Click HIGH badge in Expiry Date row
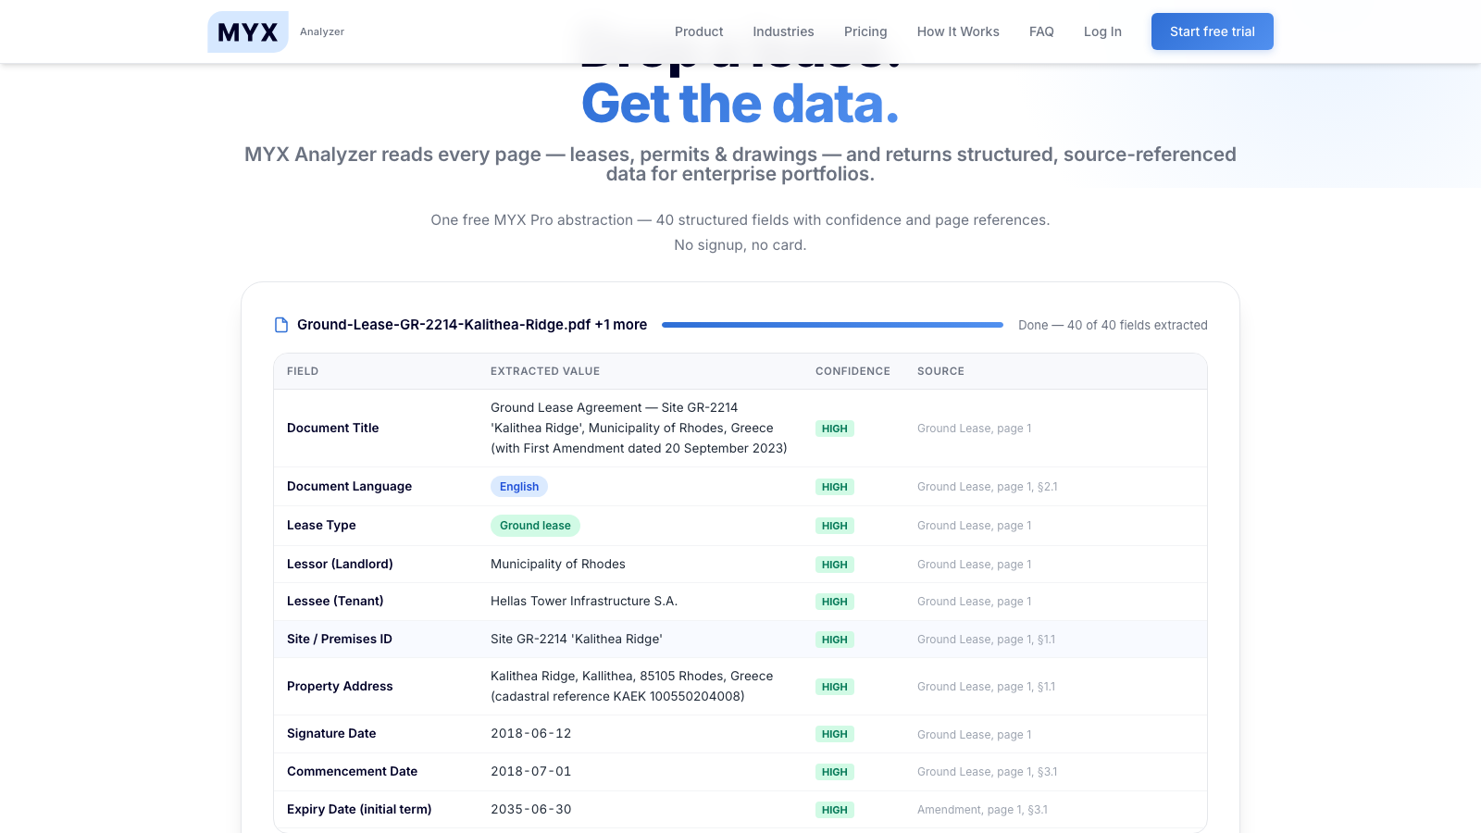 click(835, 810)
